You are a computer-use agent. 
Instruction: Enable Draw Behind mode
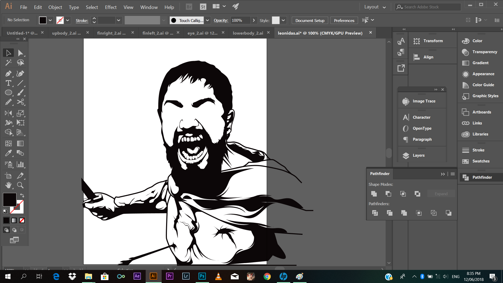click(x=14, y=230)
